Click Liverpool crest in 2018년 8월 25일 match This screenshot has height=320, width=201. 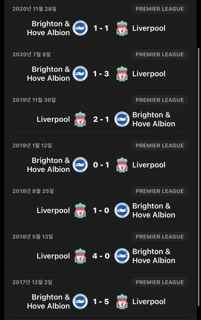(80, 210)
